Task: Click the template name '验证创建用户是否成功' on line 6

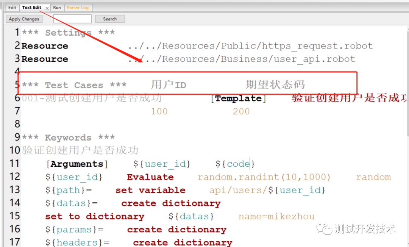Action: pyautogui.click(x=350, y=98)
